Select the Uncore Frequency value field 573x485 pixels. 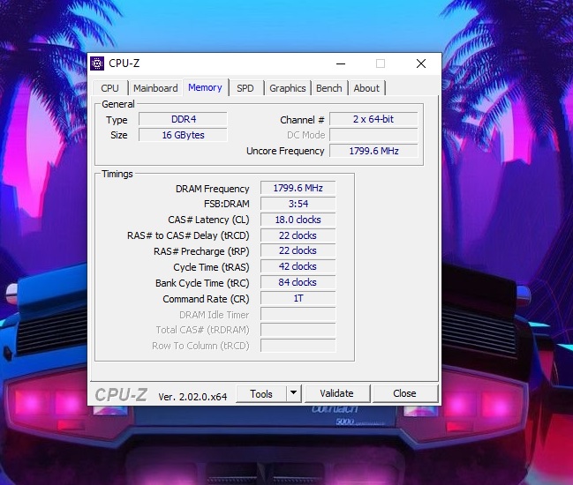click(x=373, y=152)
